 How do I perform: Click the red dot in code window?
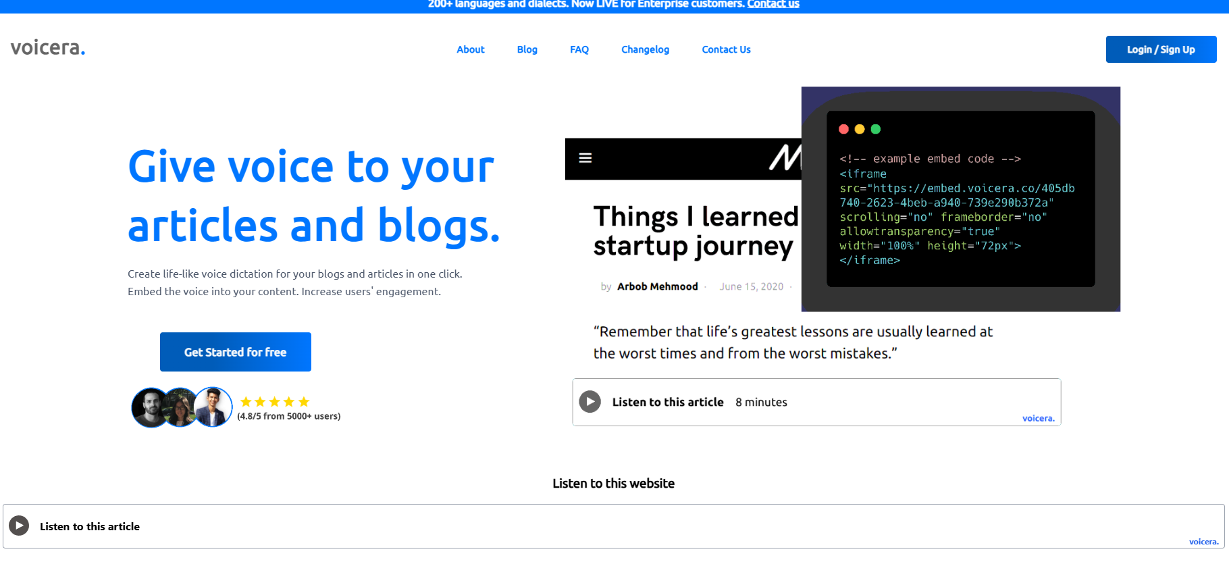tap(843, 129)
